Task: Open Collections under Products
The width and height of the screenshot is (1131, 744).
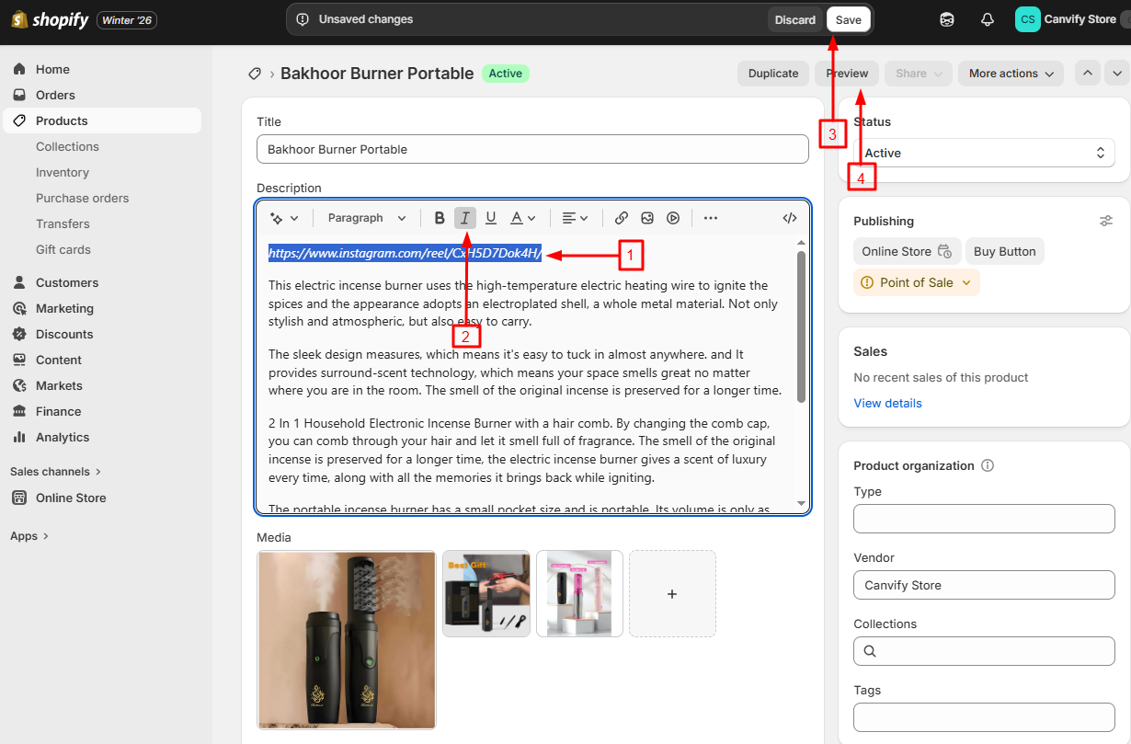Action: coord(67,146)
